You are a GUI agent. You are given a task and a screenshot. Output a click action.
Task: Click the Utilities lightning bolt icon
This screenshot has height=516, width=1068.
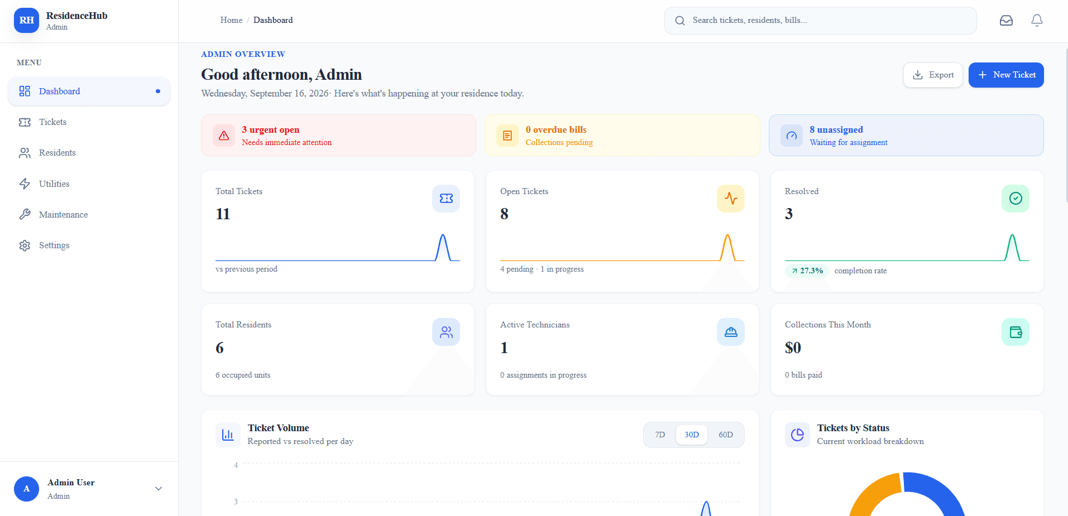(x=25, y=184)
